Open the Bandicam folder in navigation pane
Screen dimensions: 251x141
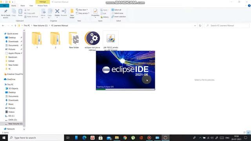click(x=13, y=57)
